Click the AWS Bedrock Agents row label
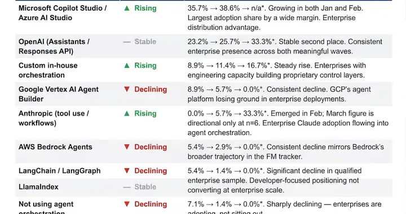406x214 pixels. coord(55,147)
